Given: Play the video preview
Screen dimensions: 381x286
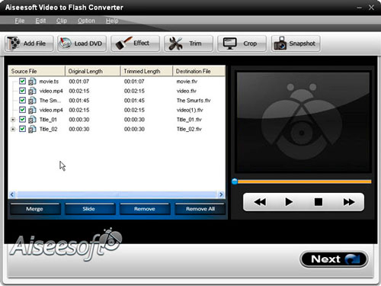Looking at the screenshot, I should point(289,202).
